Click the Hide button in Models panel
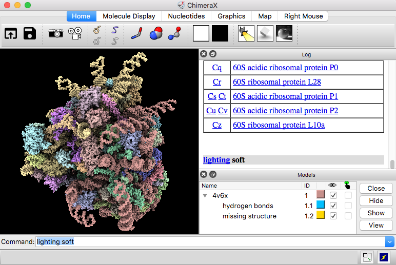The image size is (396, 265). 375,200
